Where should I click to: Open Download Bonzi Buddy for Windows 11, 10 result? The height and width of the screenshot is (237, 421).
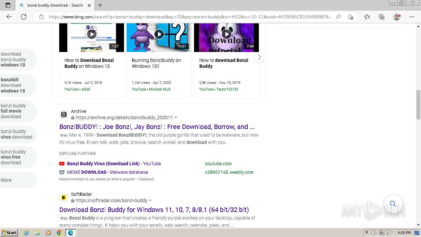point(154,210)
